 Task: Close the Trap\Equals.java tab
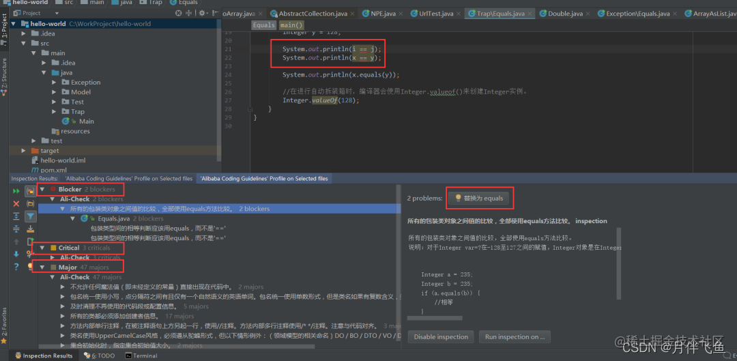click(530, 14)
